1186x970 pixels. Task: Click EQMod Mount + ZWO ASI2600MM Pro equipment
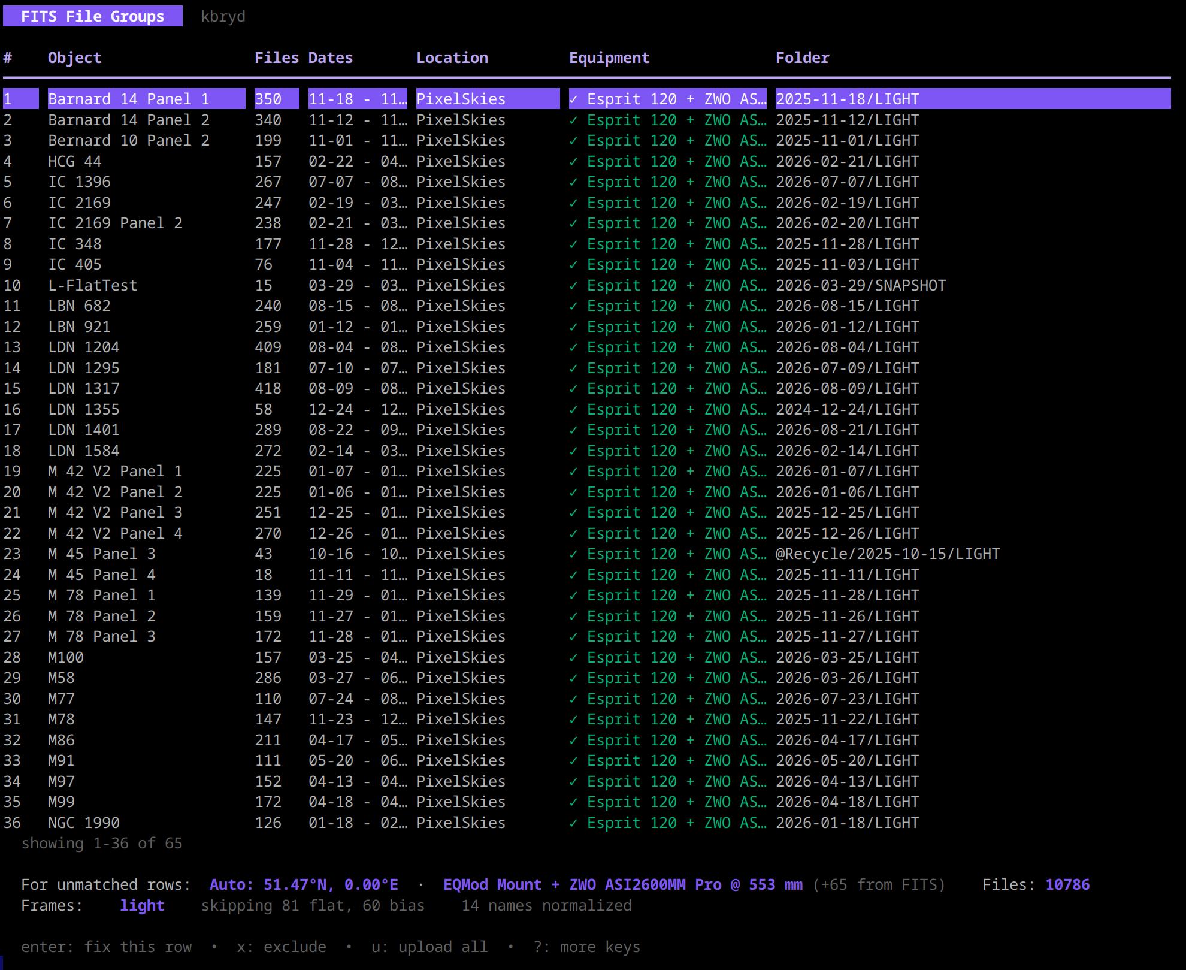(623, 884)
